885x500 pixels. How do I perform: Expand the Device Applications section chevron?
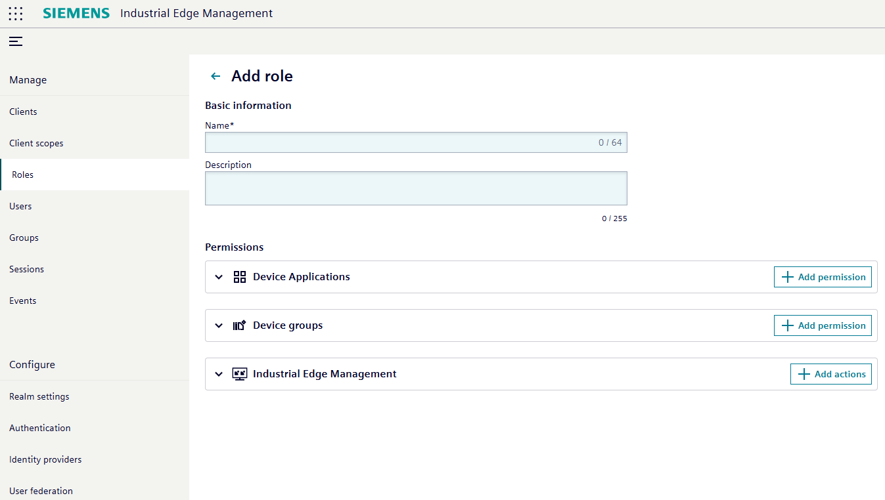tap(219, 277)
